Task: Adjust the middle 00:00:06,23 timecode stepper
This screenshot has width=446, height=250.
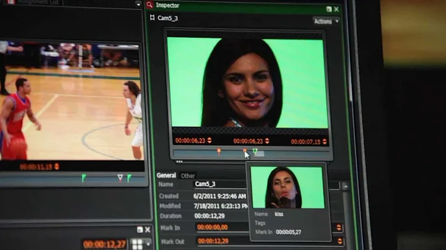Action: coord(267,141)
